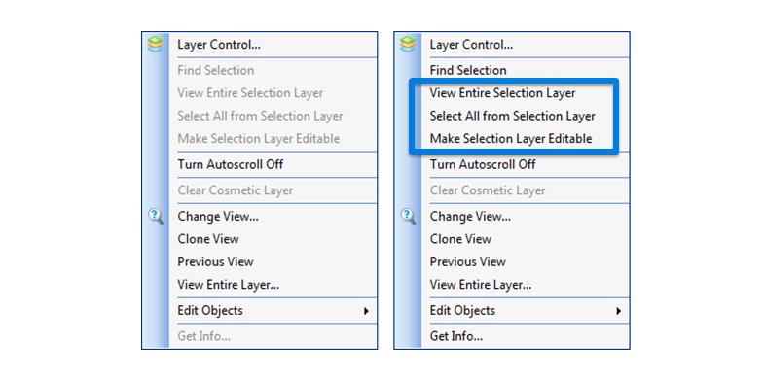Click the Change View magnifier icon in left menu
The image size is (764, 380).
tap(156, 217)
